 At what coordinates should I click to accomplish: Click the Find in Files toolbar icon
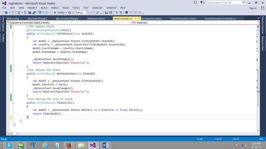point(97,13)
